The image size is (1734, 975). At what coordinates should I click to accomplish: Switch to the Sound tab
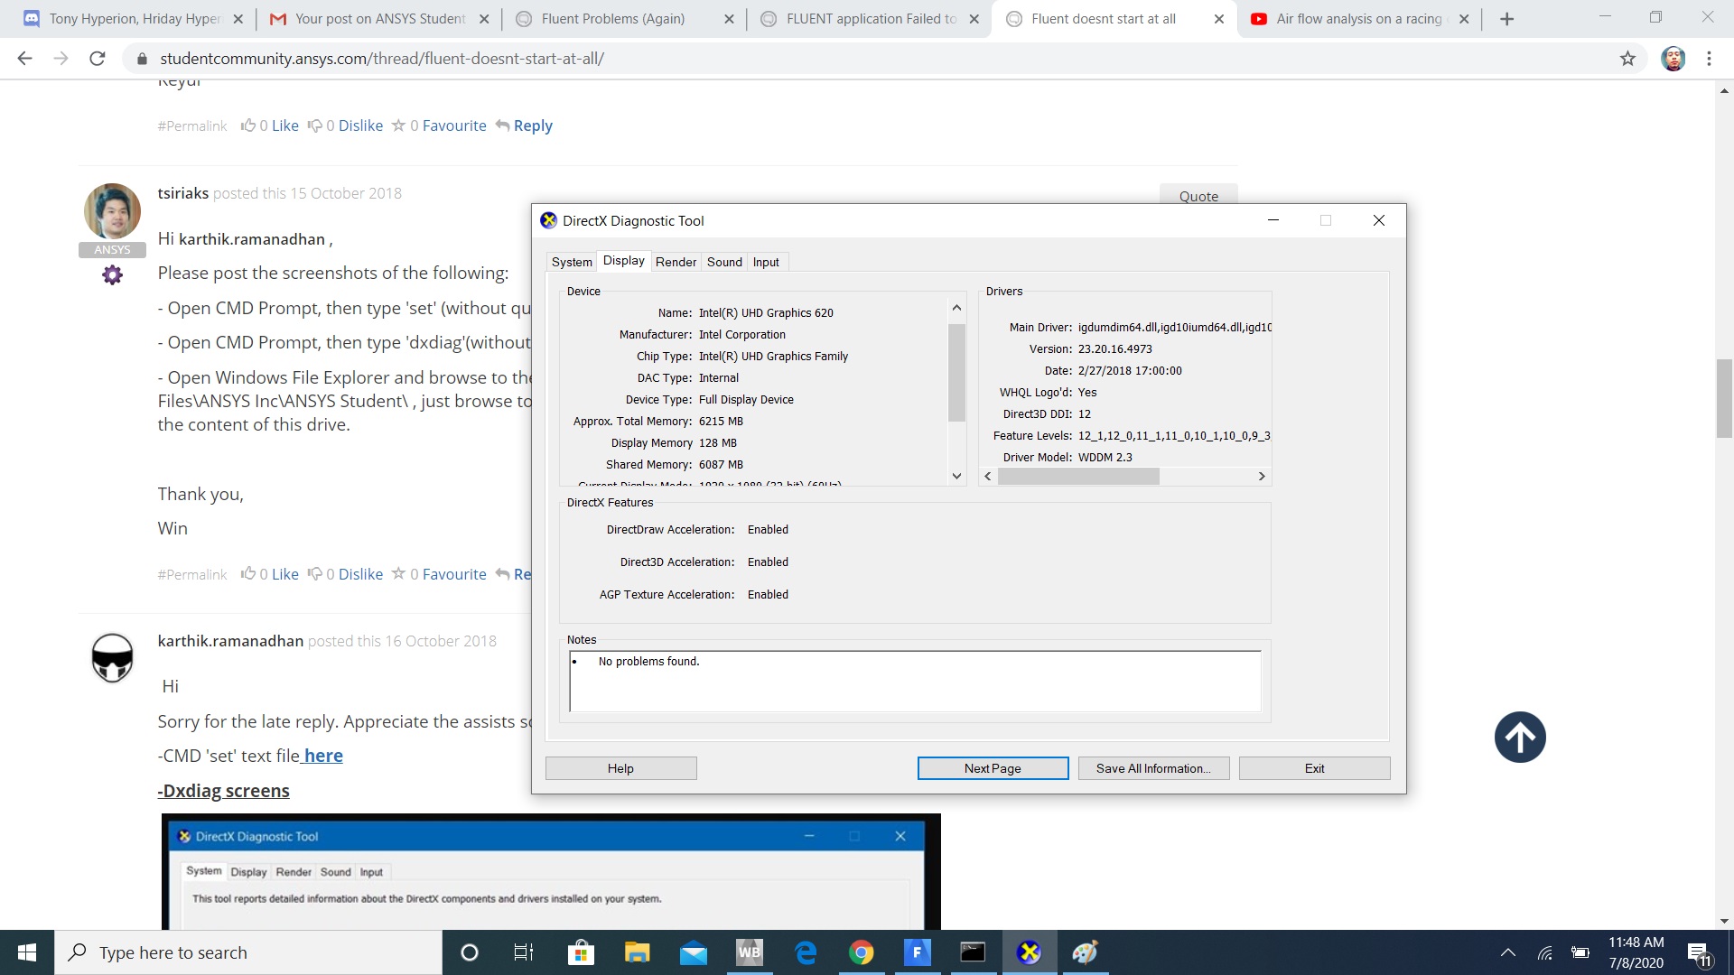pos(724,262)
